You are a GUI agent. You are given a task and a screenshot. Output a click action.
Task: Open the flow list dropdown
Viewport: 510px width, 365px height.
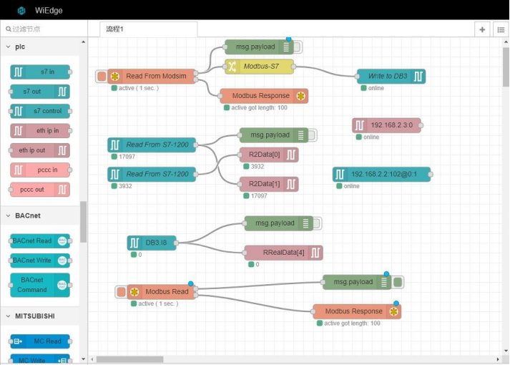pos(501,29)
